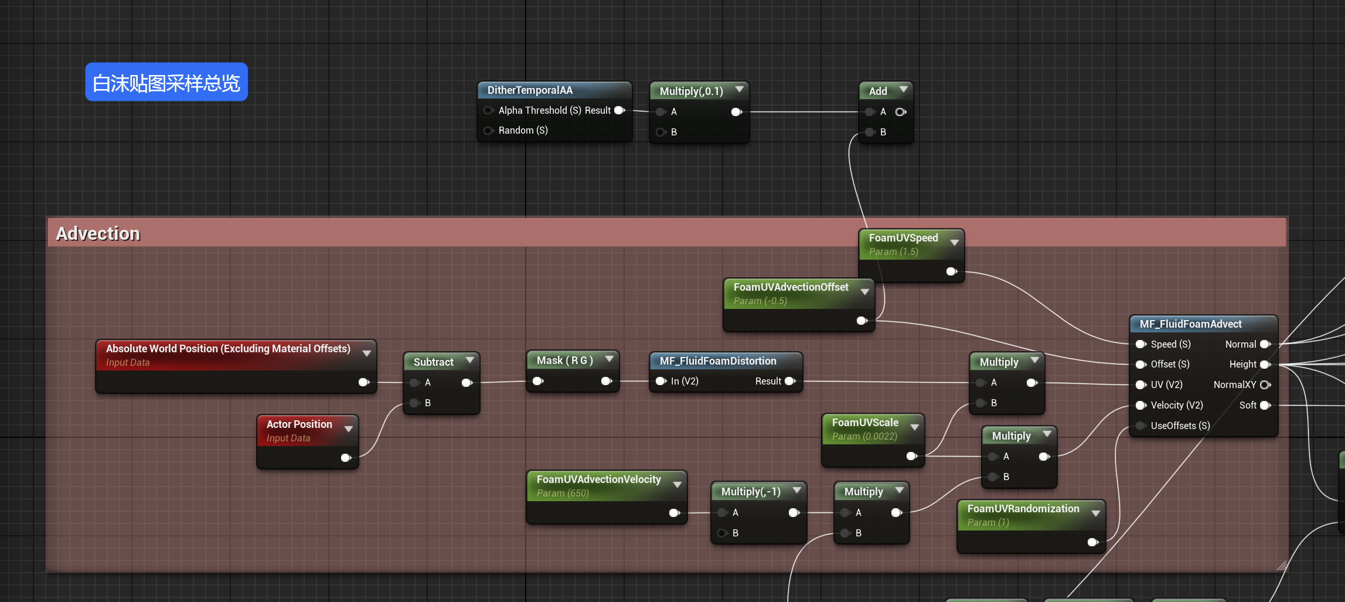Click the DitherTemporalAA Result output pin
The width and height of the screenshot is (1345, 602).
(x=619, y=110)
